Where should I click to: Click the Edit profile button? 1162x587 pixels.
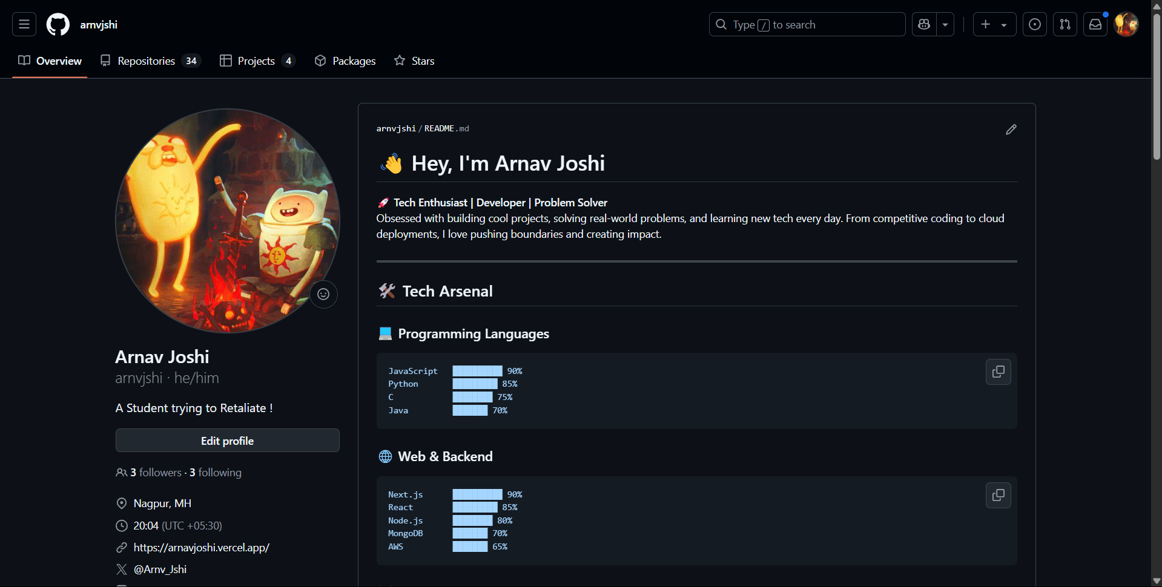[x=227, y=440]
